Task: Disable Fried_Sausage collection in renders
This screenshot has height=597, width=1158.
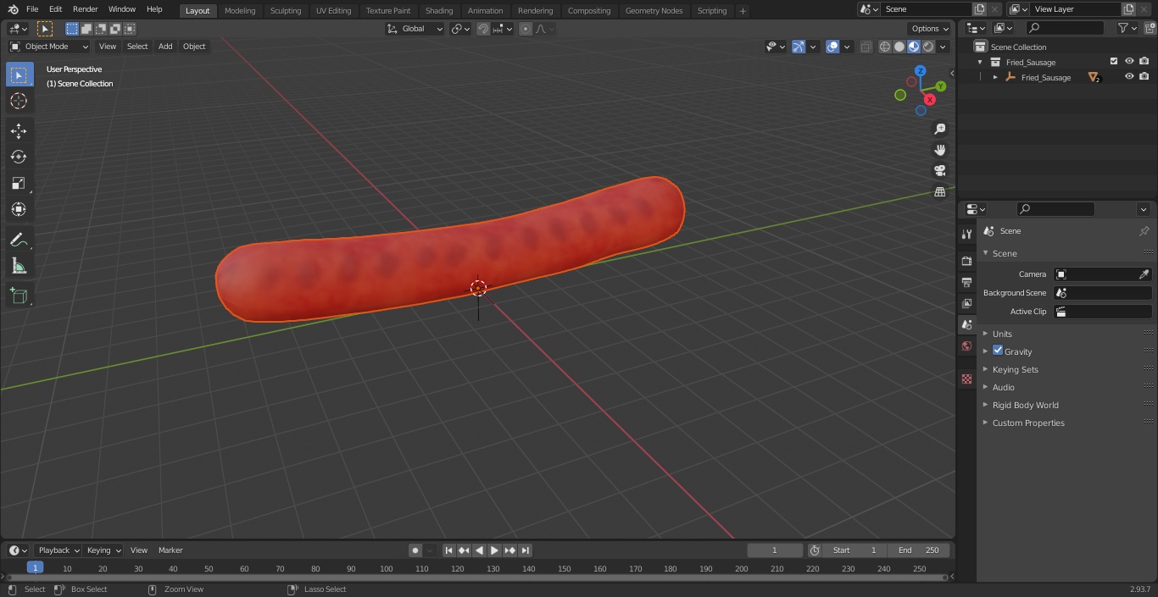Action: pyautogui.click(x=1144, y=62)
